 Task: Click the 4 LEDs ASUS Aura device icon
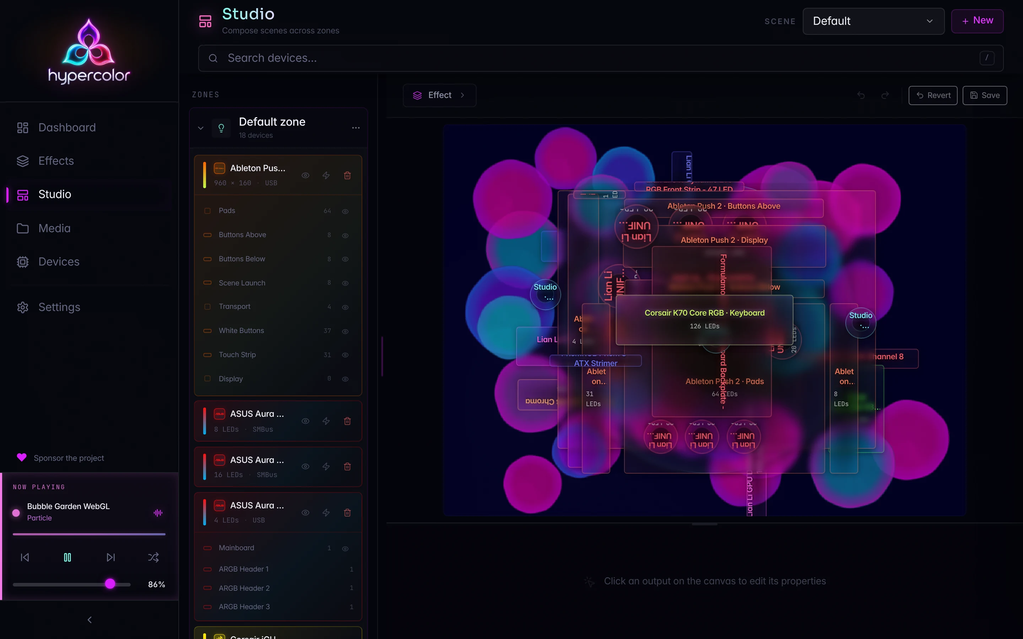click(220, 506)
